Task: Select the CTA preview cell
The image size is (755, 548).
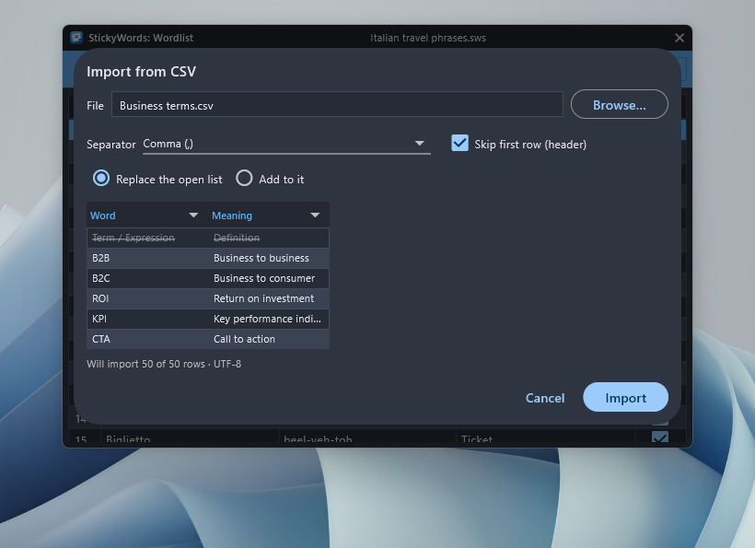Action: 148,339
